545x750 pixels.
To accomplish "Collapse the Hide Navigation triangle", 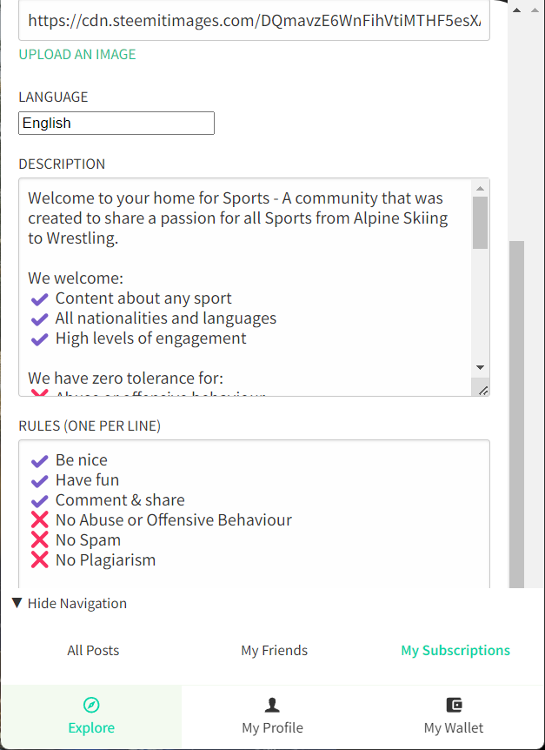I will [x=17, y=603].
